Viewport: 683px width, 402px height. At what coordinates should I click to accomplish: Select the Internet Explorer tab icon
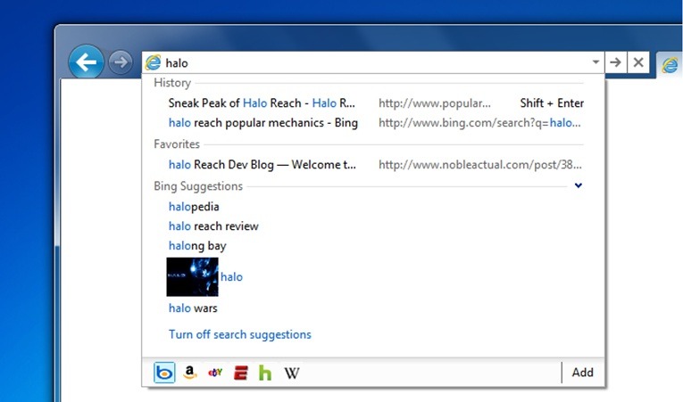pos(670,65)
